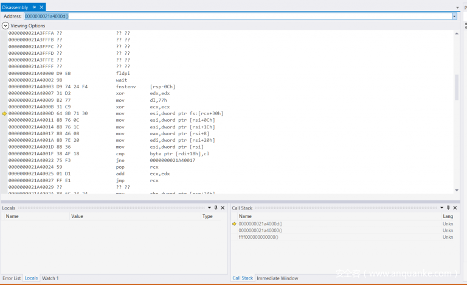The height and width of the screenshot is (285, 467).
Task: Open the Immediate Window tab
Action: tap(277, 278)
